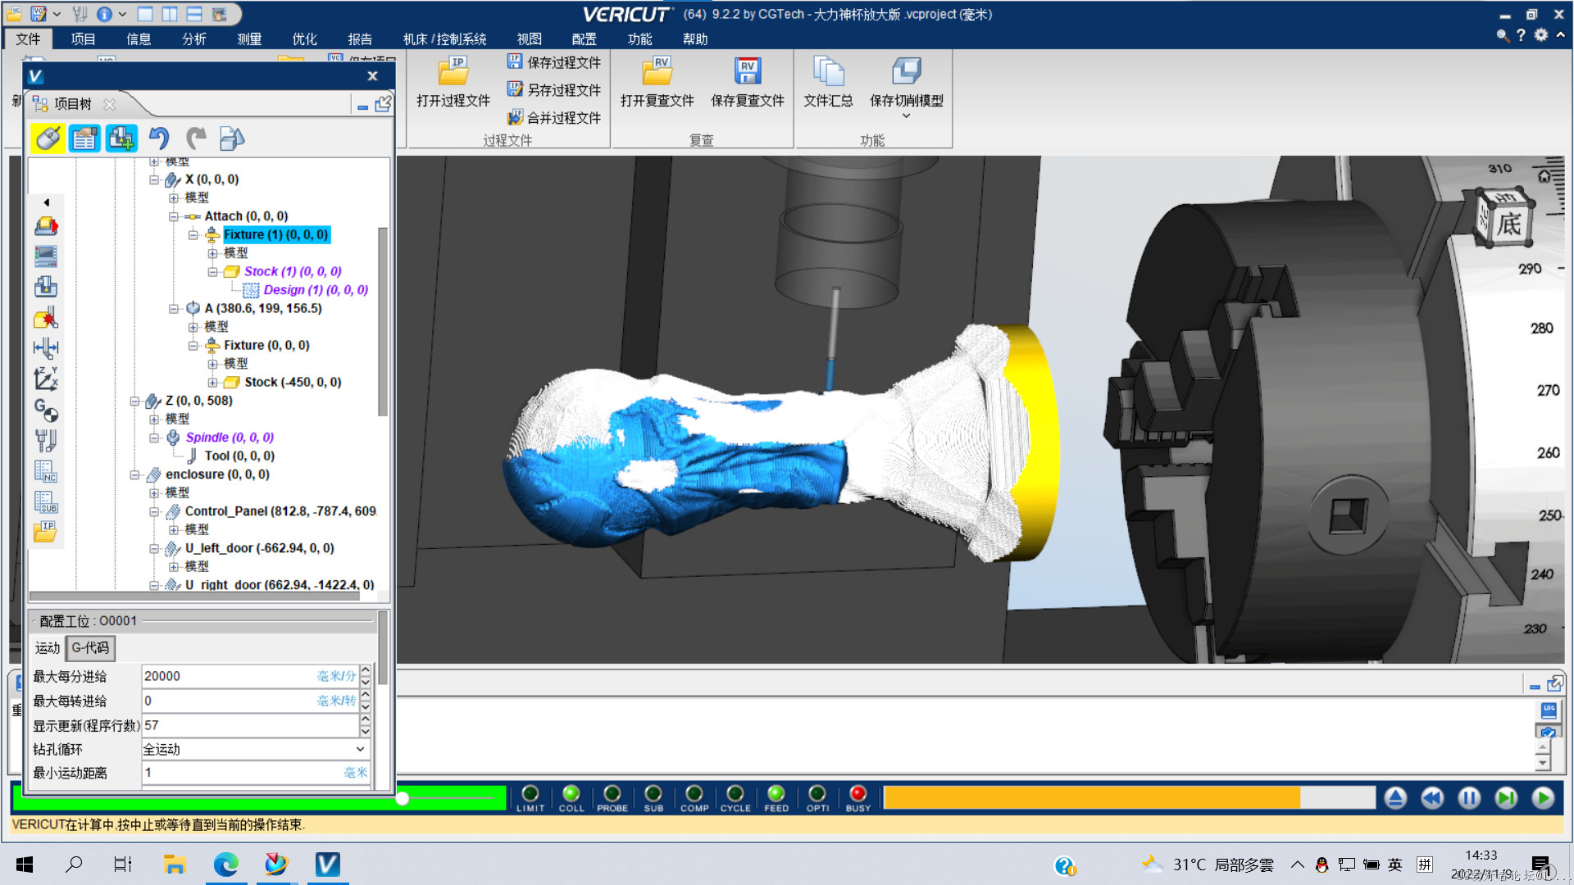1574x885 pixels.
Task: Click Save In-Process File (保存过程文件)
Action: [x=553, y=62]
